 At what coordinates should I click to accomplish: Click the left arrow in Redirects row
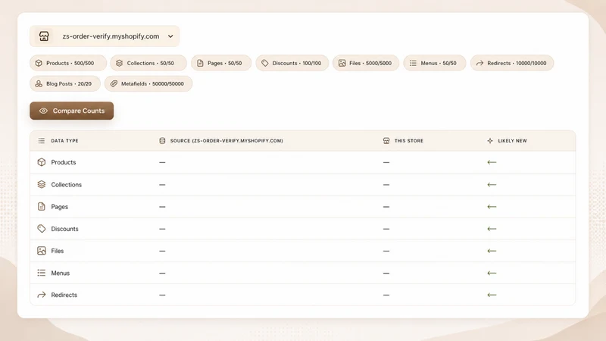[x=492, y=295]
